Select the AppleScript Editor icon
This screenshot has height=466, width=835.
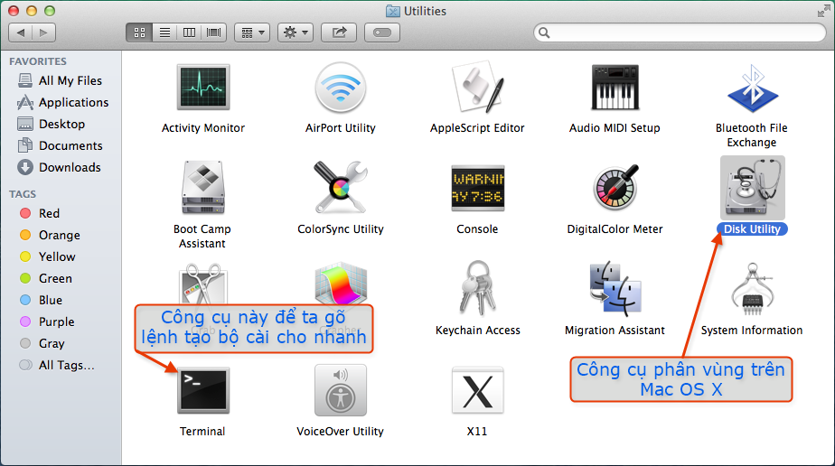478,87
